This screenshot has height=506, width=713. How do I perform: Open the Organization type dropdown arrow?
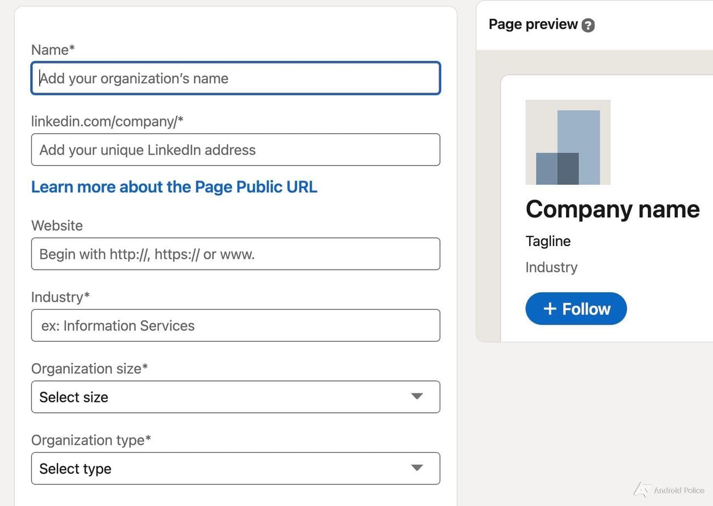[417, 468]
